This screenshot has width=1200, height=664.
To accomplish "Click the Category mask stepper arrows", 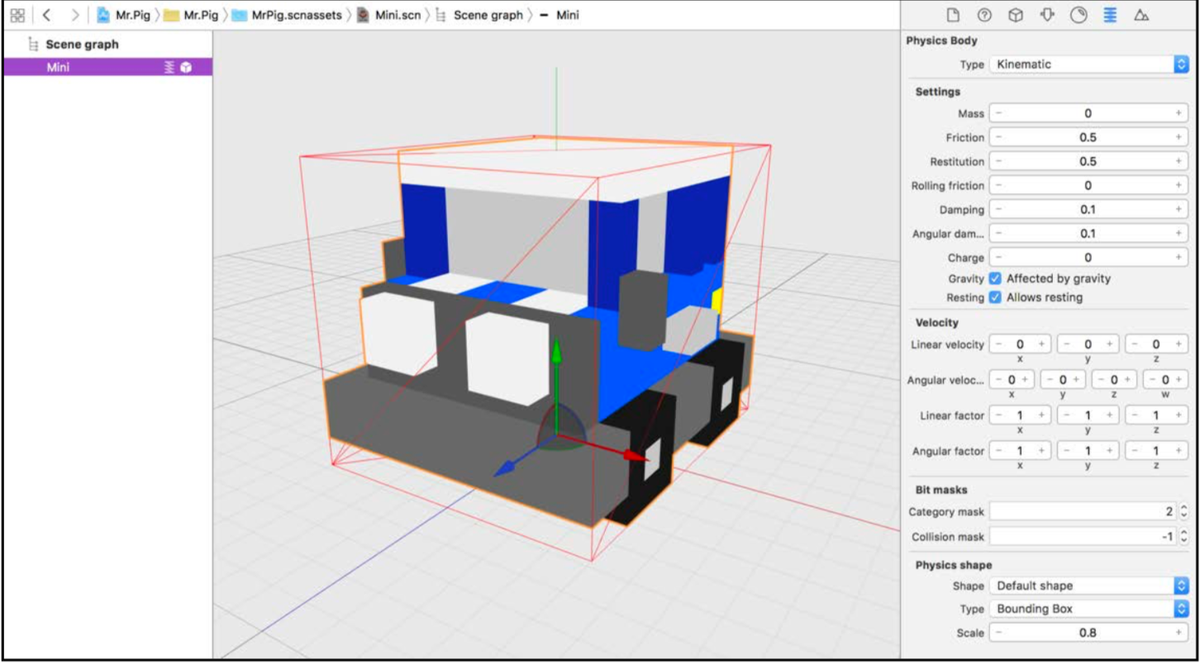I will (1183, 512).
